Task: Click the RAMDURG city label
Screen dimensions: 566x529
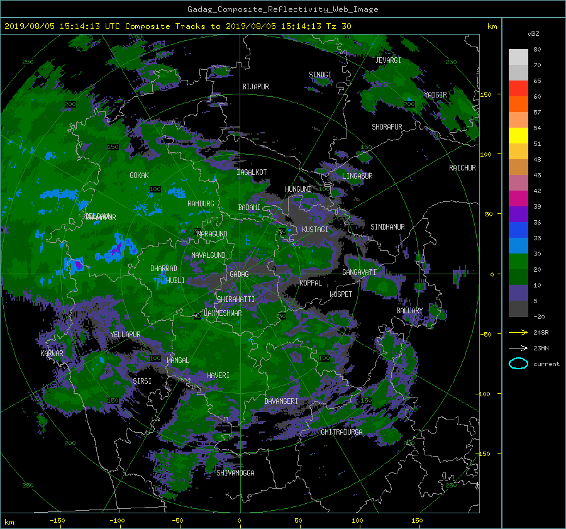Action: (201, 204)
